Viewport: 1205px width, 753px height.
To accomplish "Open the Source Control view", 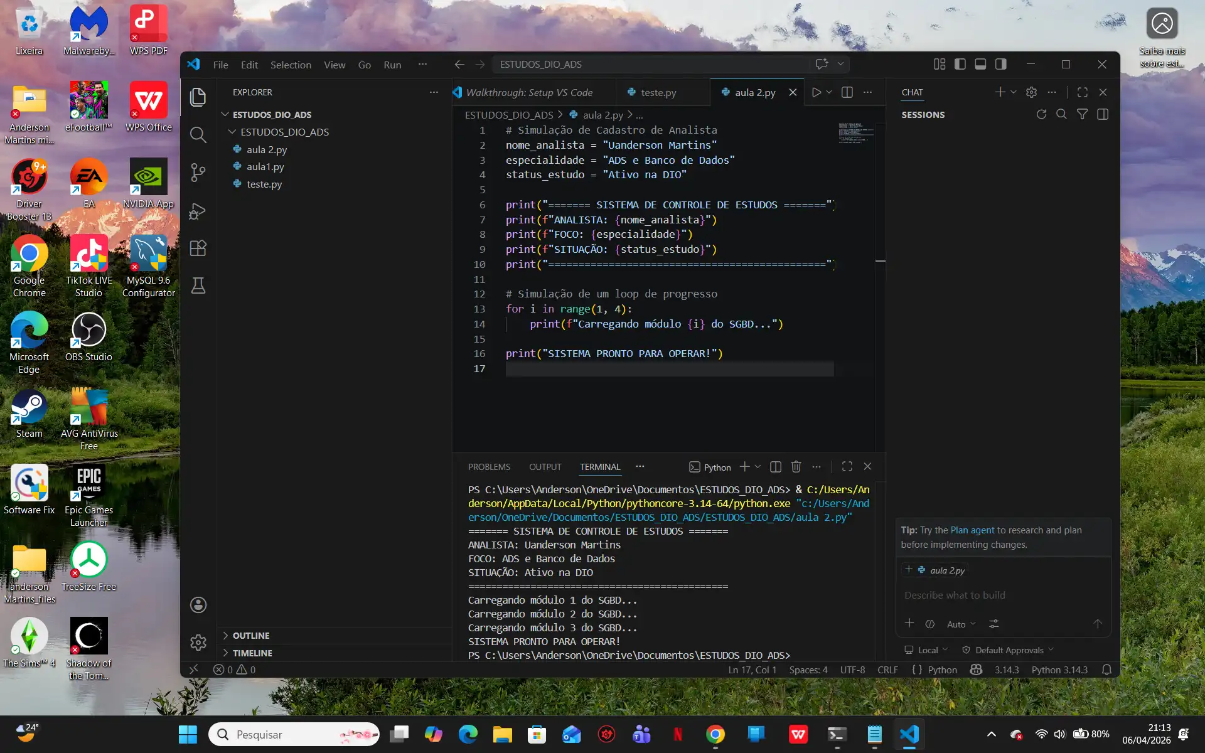I will [x=198, y=173].
